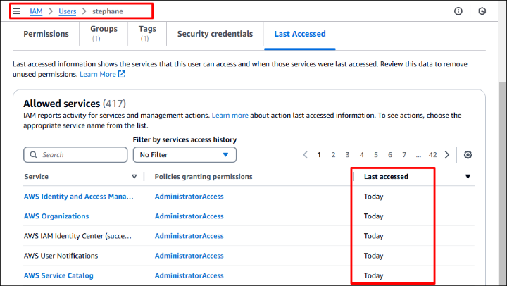Open the 'Learn more' action info link
The image size is (507, 286).
[x=230, y=116]
